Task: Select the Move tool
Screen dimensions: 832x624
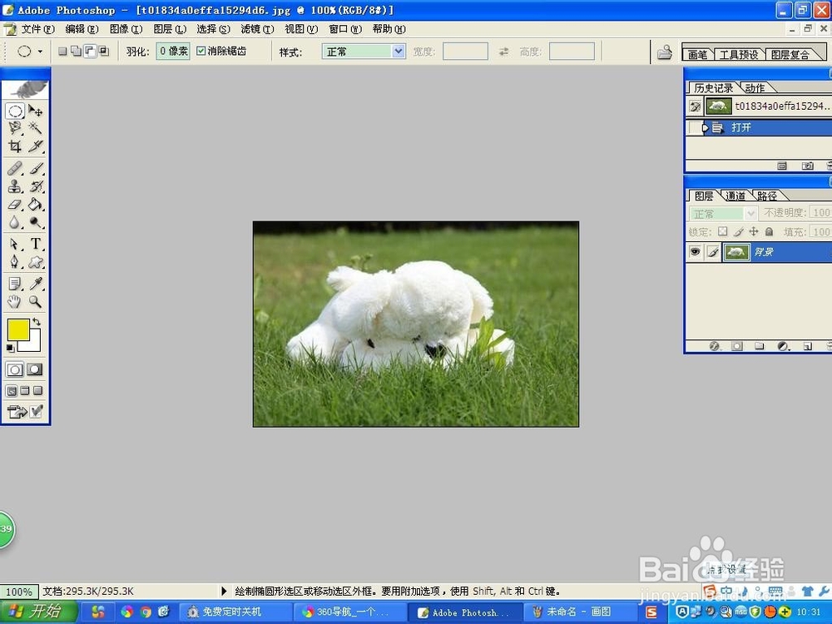Action: click(36, 111)
